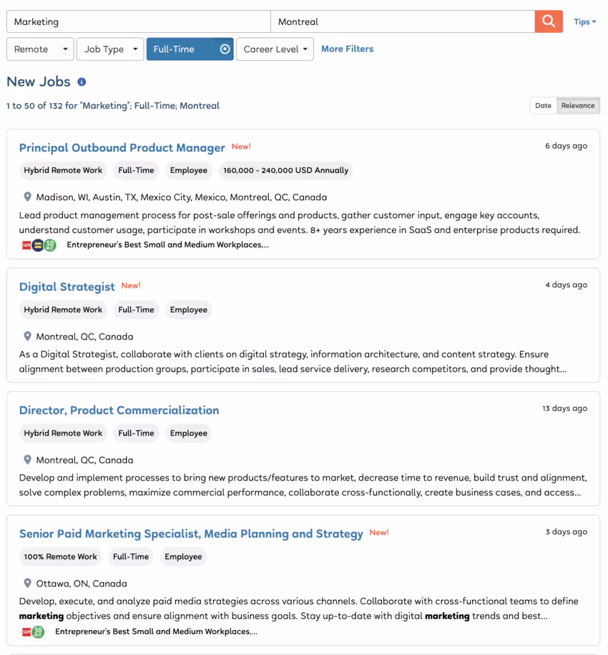Viewport: 608px width, 655px height.
Task: Open the Digital Strategist job posting
Action: [67, 287]
